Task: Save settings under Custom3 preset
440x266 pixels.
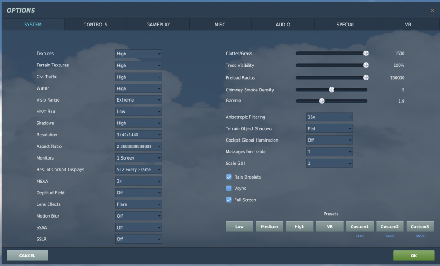Action: (x=420, y=236)
